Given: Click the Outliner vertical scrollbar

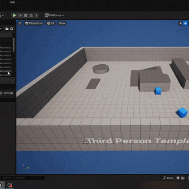Looking at the screenshot, I should coord(14,45).
